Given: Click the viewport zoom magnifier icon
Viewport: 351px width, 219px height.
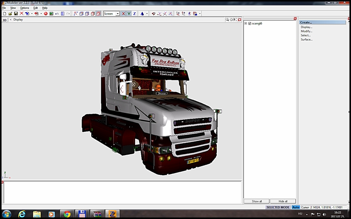Looking at the screenshot, I should click(x=227, y=20).
